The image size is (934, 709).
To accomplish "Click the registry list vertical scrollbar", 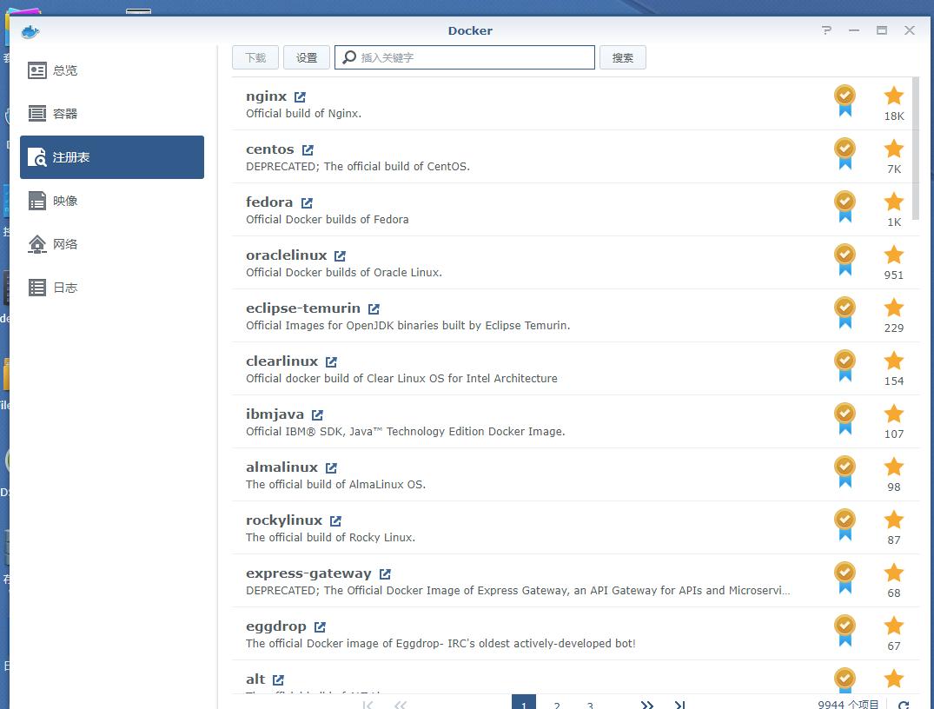I will (916, 148).
